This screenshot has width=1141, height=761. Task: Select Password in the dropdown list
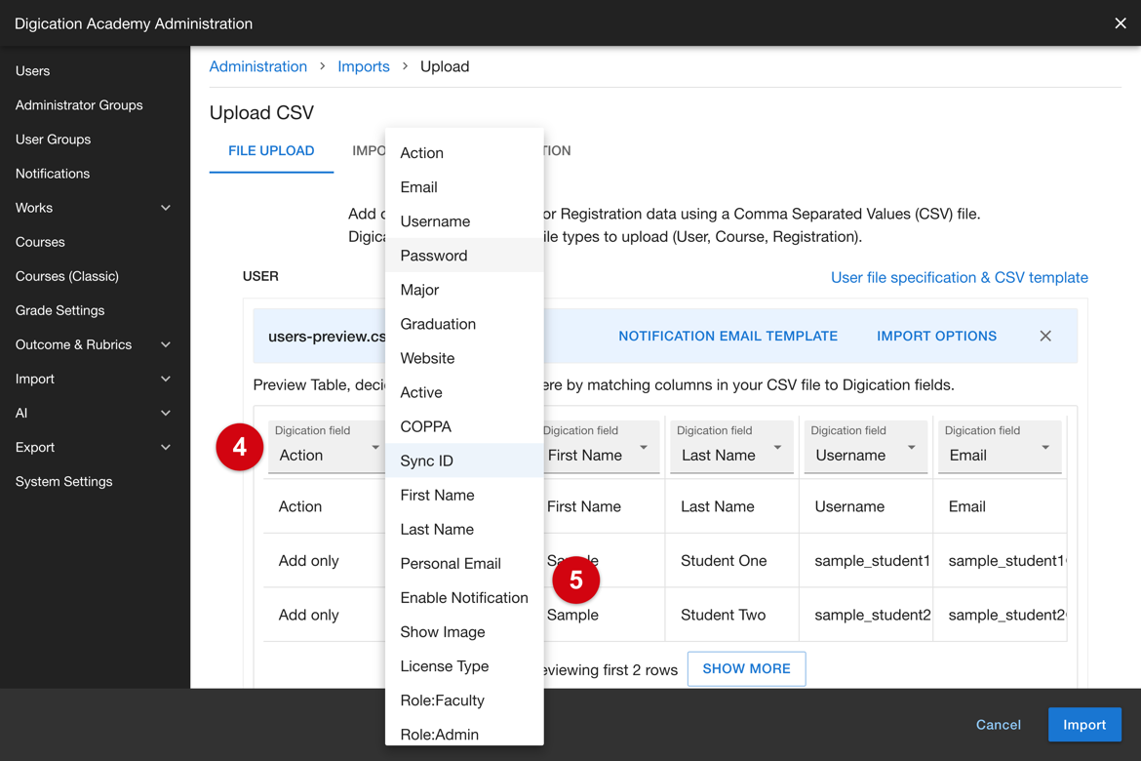pos(464,256)
